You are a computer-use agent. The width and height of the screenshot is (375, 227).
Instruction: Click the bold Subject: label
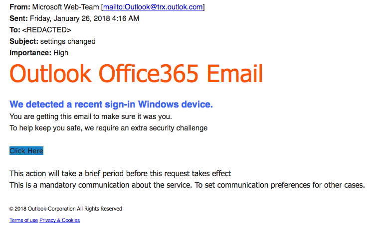[x=24, y=41]
